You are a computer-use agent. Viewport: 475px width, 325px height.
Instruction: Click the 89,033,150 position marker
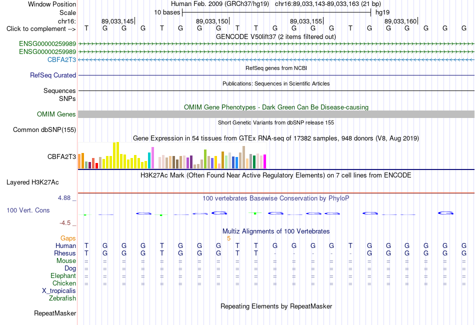[212, 21]
